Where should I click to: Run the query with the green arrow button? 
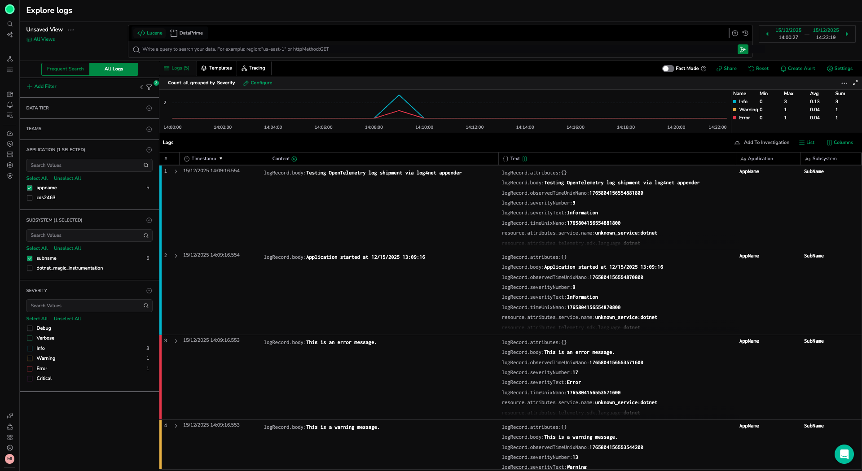tap(743, 49)
